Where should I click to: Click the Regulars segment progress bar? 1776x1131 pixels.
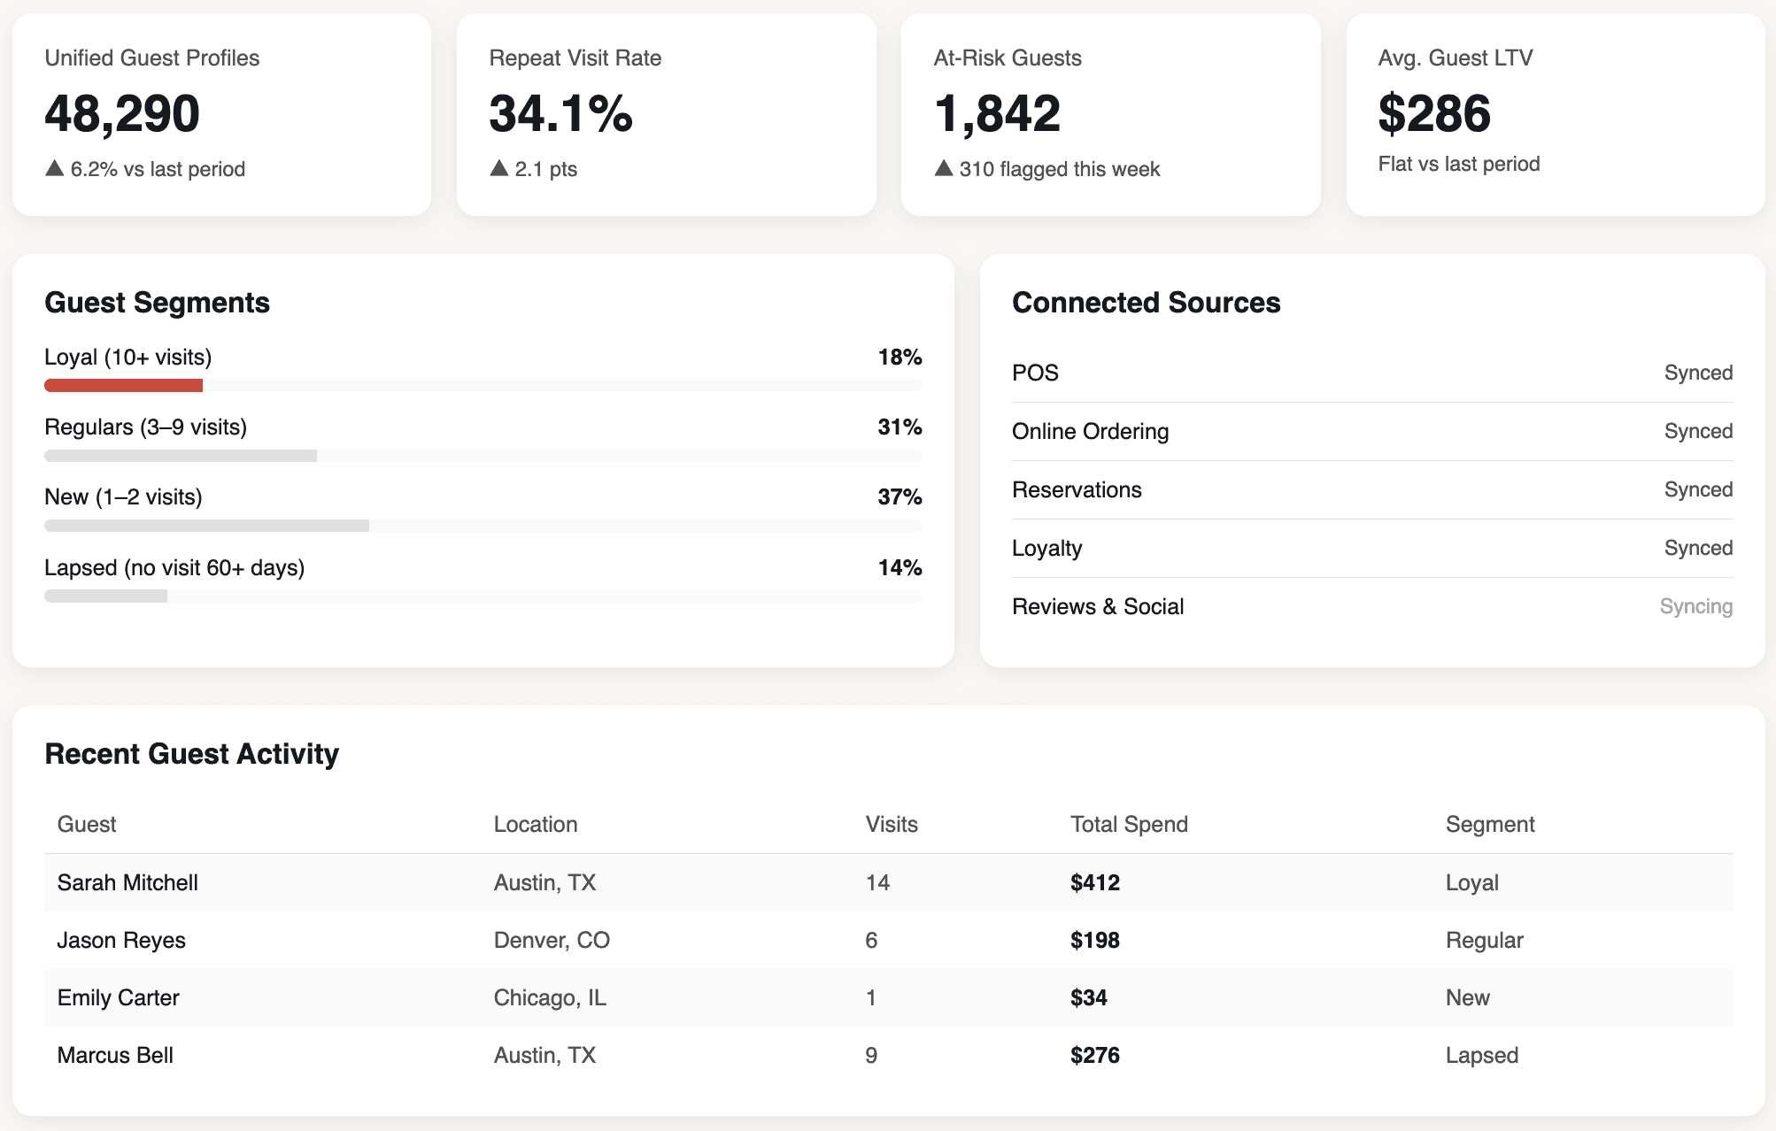tap(483, 456)
